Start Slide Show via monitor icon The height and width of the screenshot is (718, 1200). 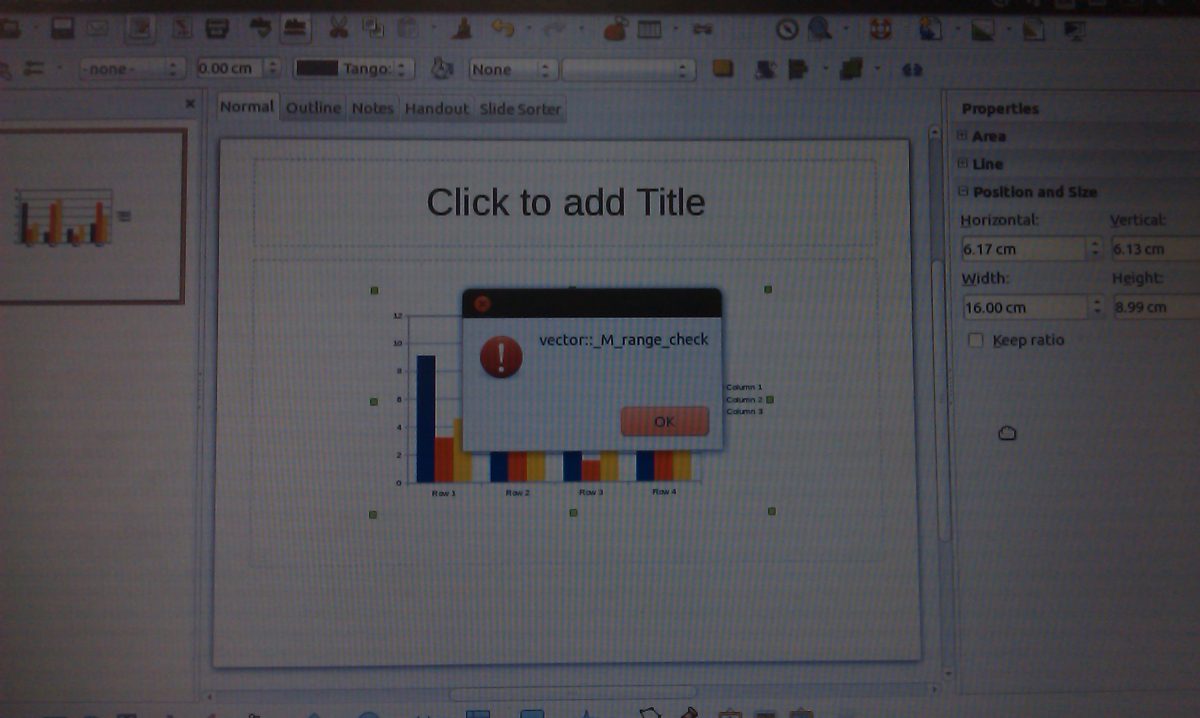tap(1075, 30)
